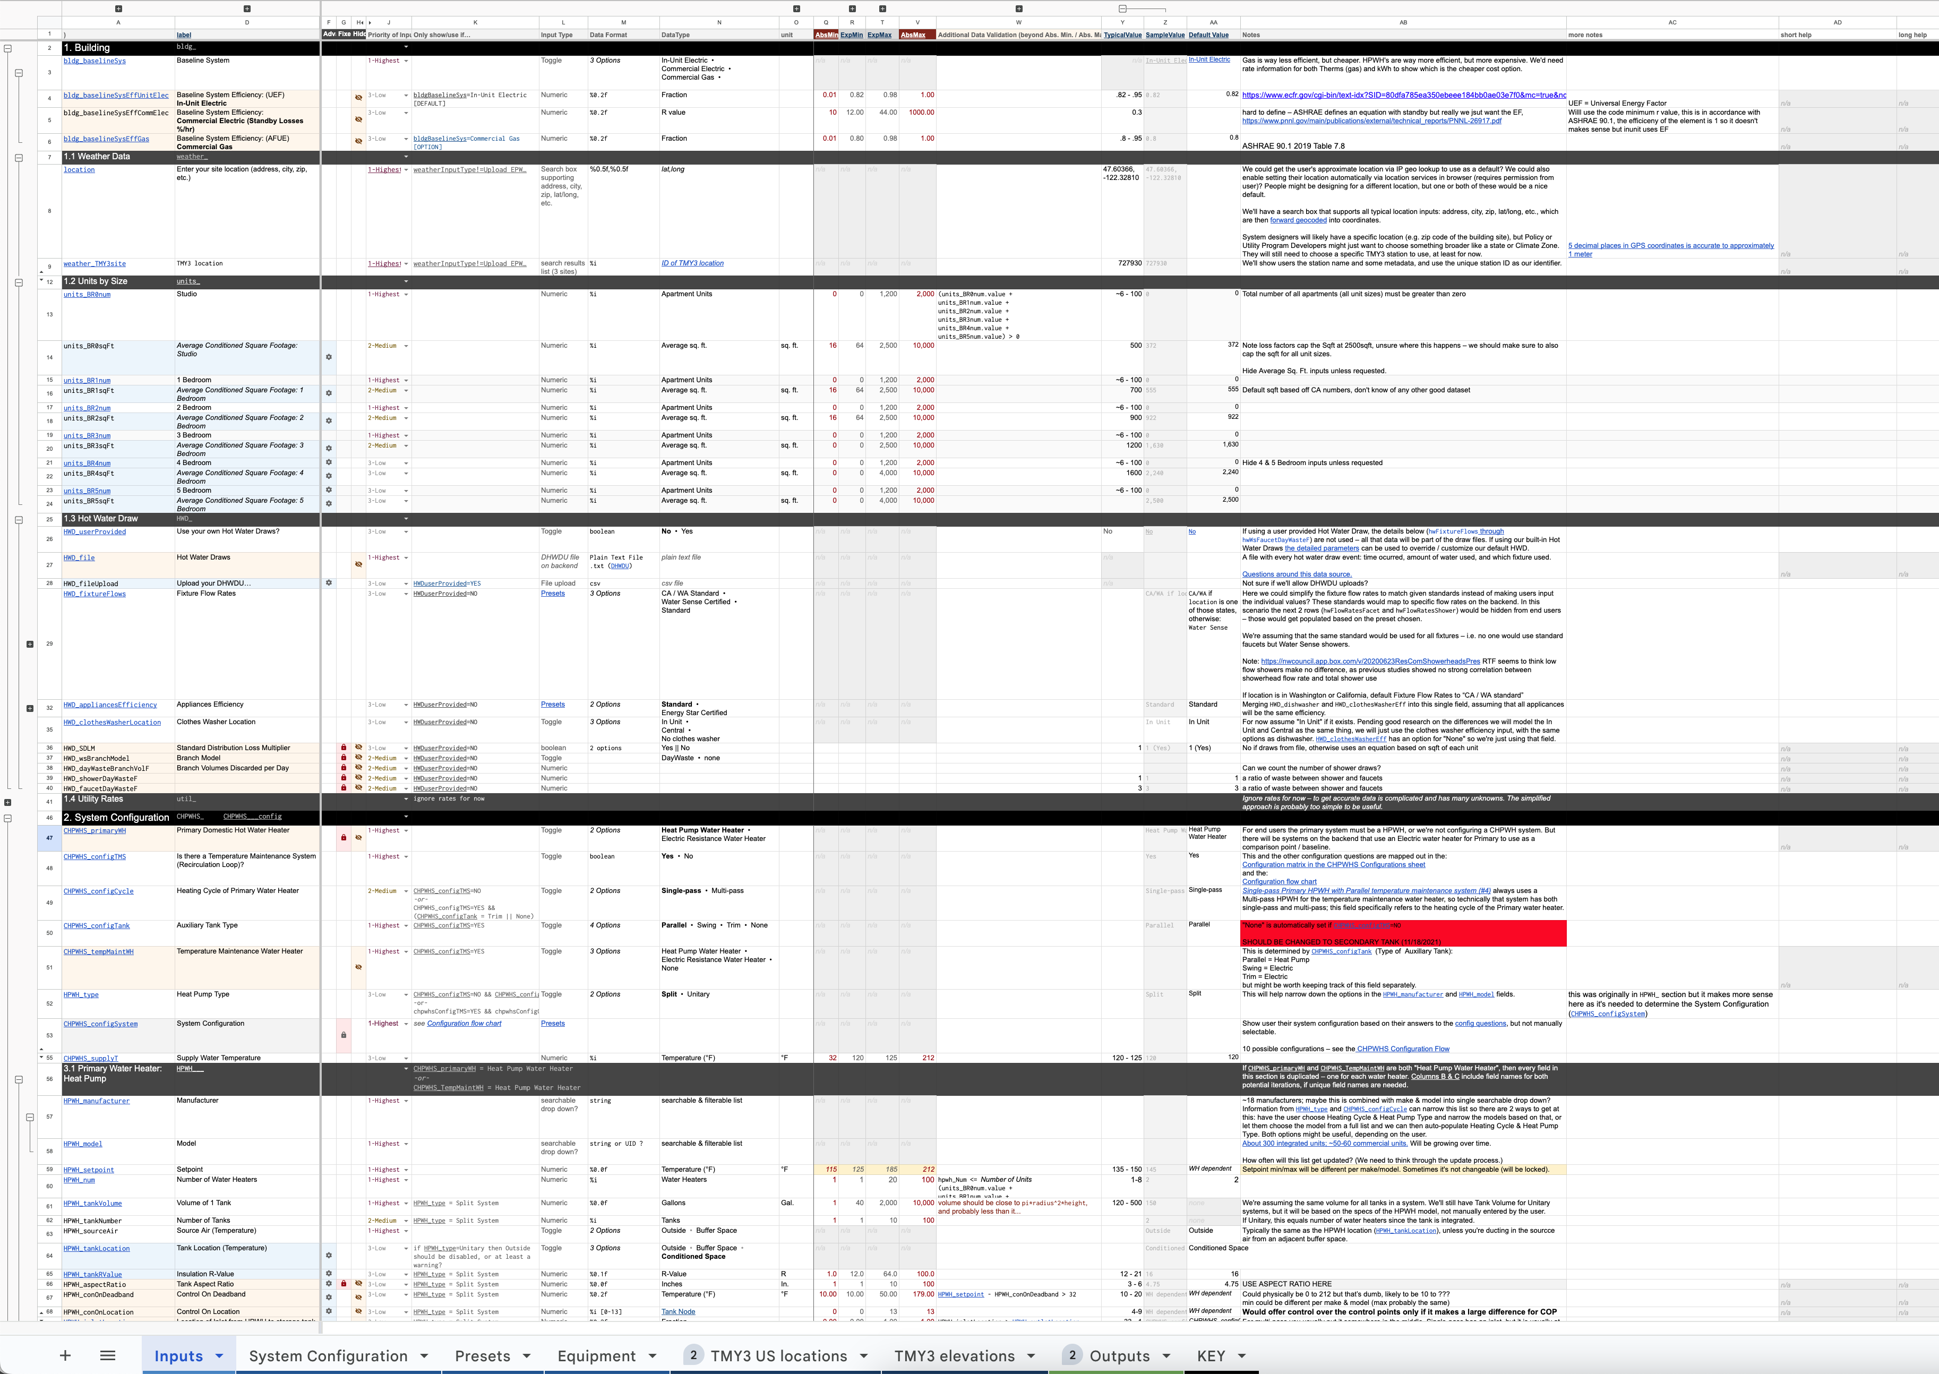
Task: Click the hidden-eye icon in row 4
Action: point(359,97)
